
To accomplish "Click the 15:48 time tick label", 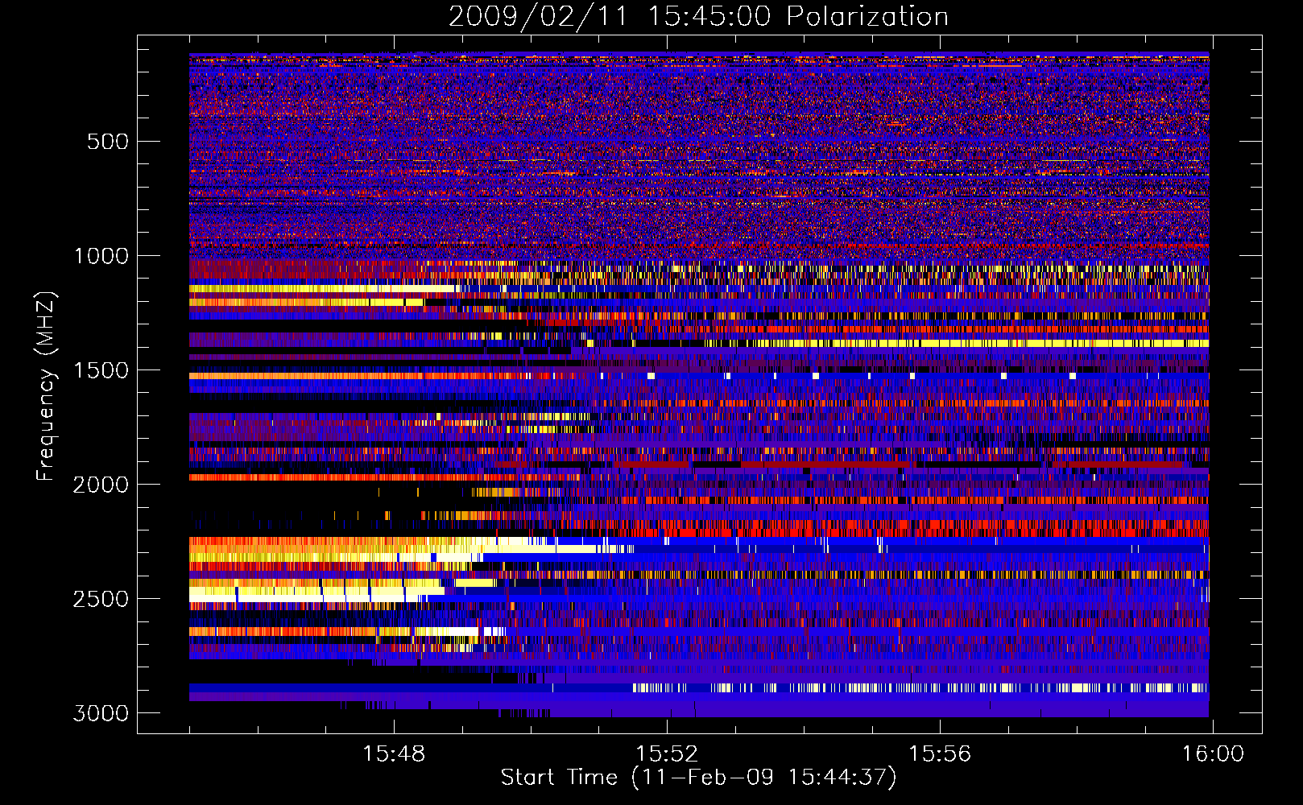I will point(394,754).
